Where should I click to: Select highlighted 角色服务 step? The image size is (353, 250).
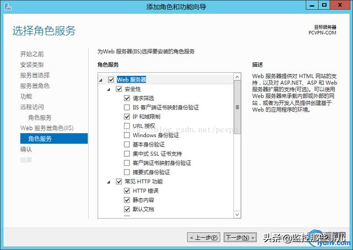tap(54, 138)
